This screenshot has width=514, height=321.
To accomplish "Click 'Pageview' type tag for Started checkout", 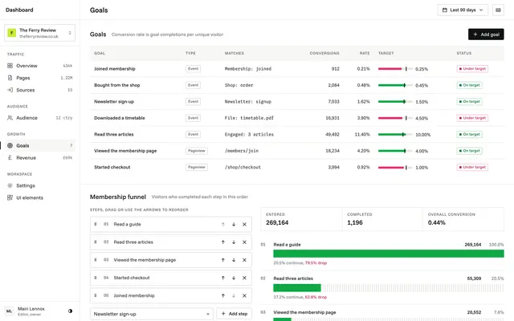I will [196, 168].
